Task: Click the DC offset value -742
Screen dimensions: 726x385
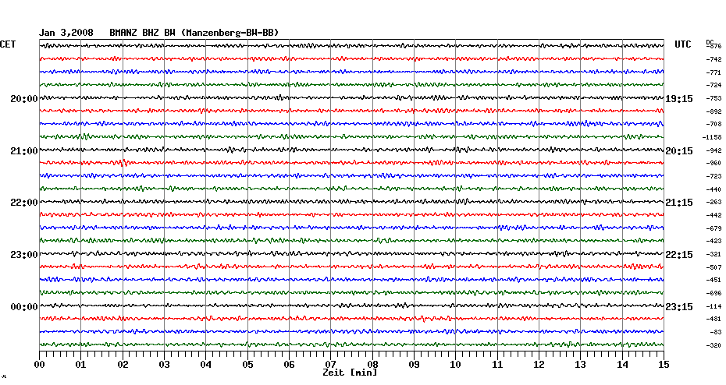Action: 714,60
